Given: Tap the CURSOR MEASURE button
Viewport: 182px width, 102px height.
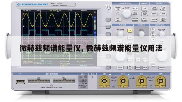Looking at the screenshot, I should click(x=135, y=20).
